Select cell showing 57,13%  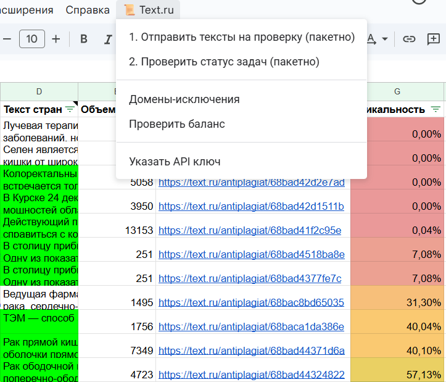(397, 370)
